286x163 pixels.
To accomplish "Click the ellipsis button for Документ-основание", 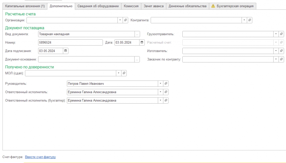I will [137, 59].
